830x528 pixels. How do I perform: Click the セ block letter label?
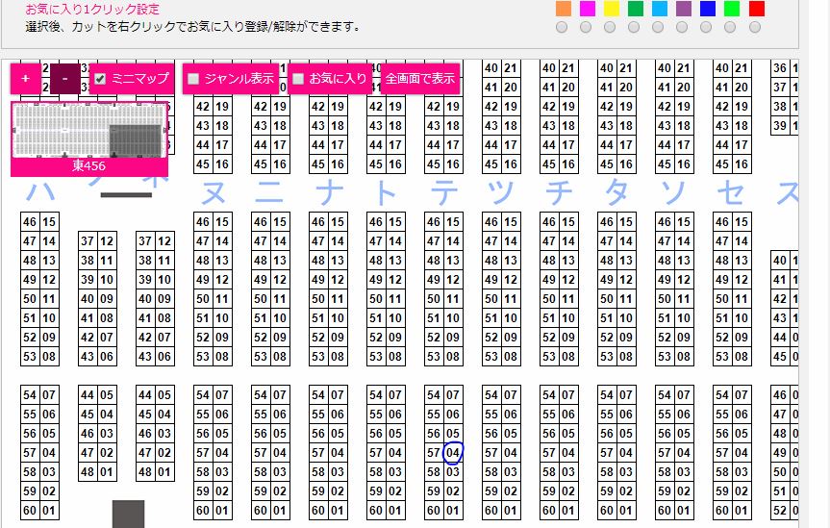tap(731, 192)
